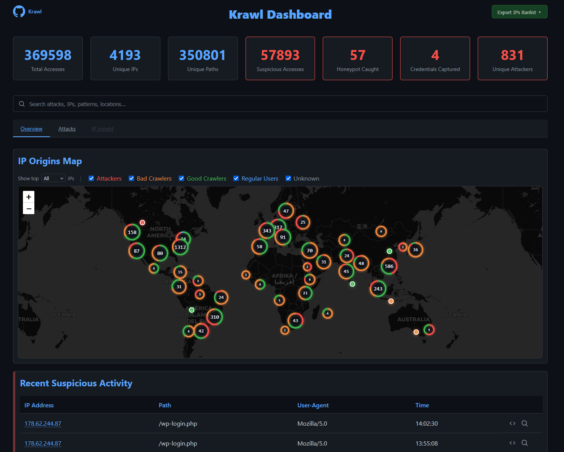Viewport: 564px width, 452px height.
Task: Click the 1312 cluster marker on the map
Action: (180, 247)
